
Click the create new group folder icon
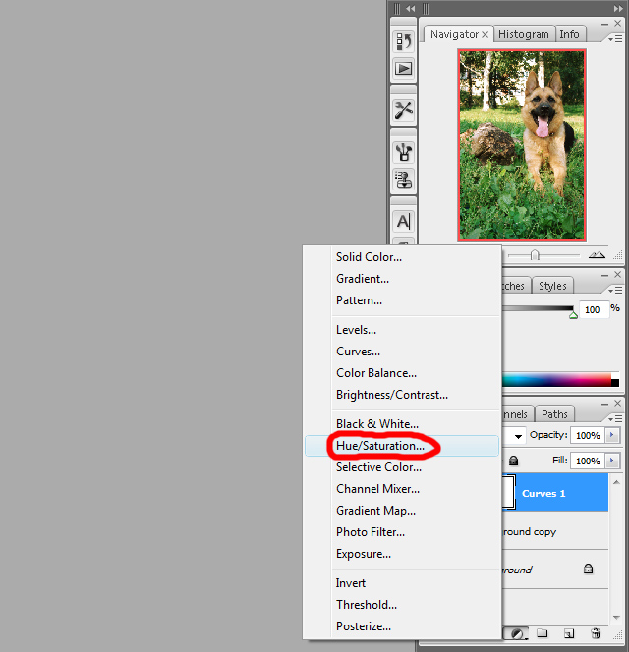(543, 634)
